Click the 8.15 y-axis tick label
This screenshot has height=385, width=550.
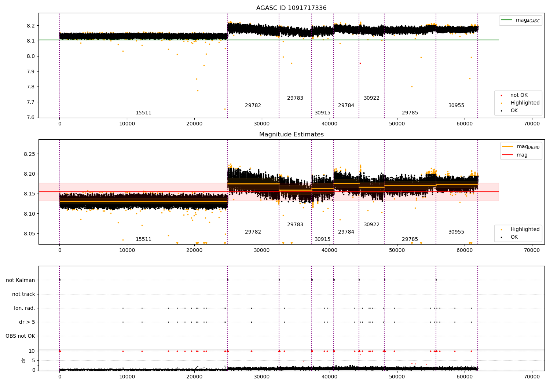29,194
